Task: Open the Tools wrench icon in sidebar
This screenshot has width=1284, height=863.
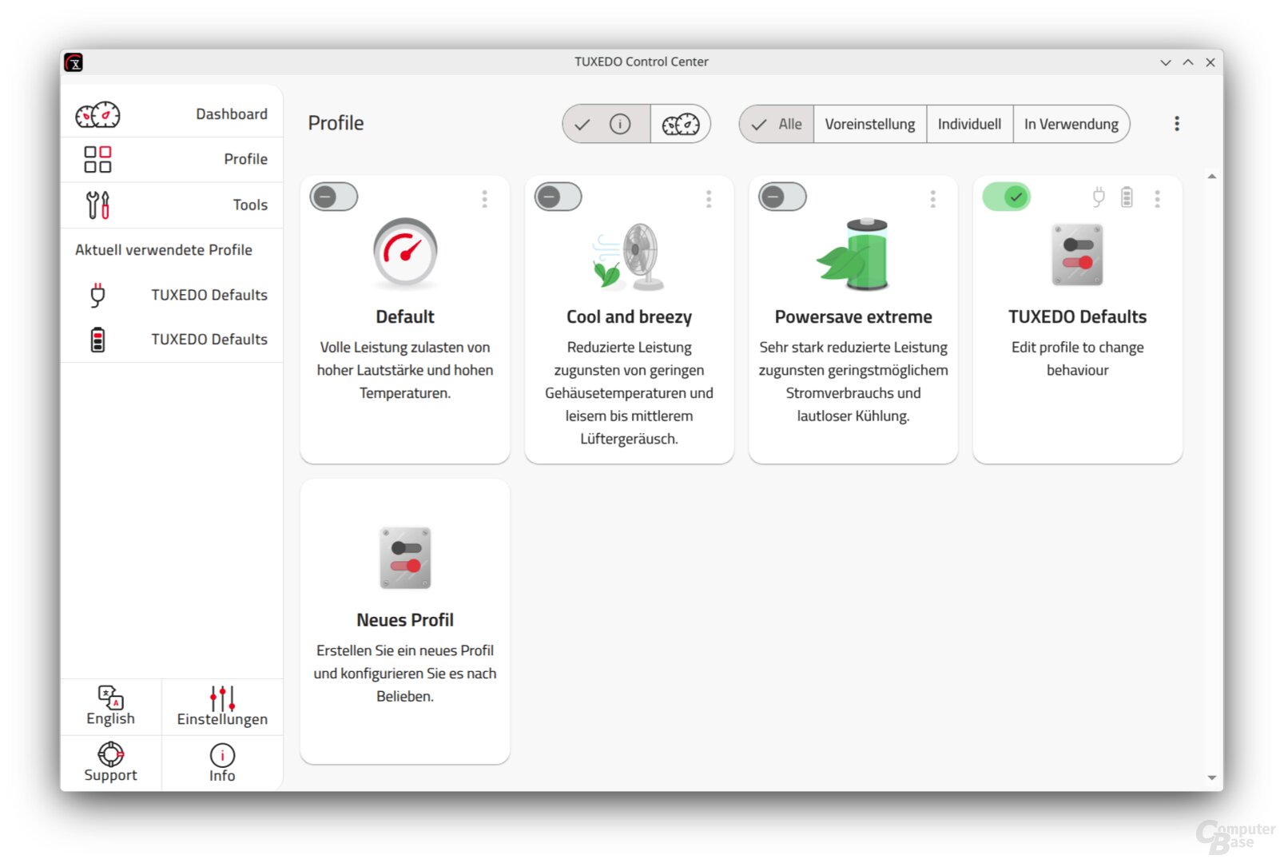Action: (97, 205)
